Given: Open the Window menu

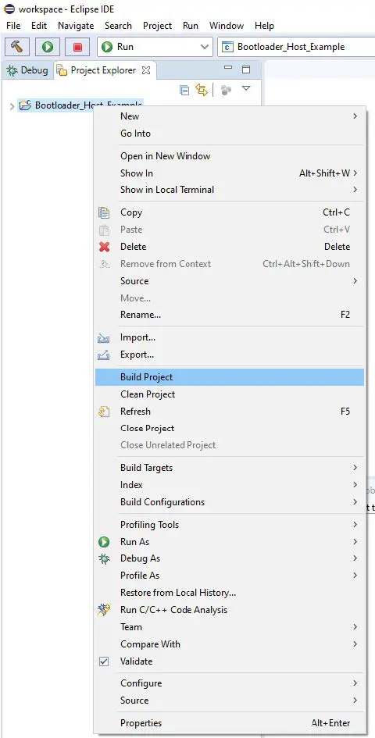Looking at the screenshot, I should pyautogui.click(x=227, y=26).
